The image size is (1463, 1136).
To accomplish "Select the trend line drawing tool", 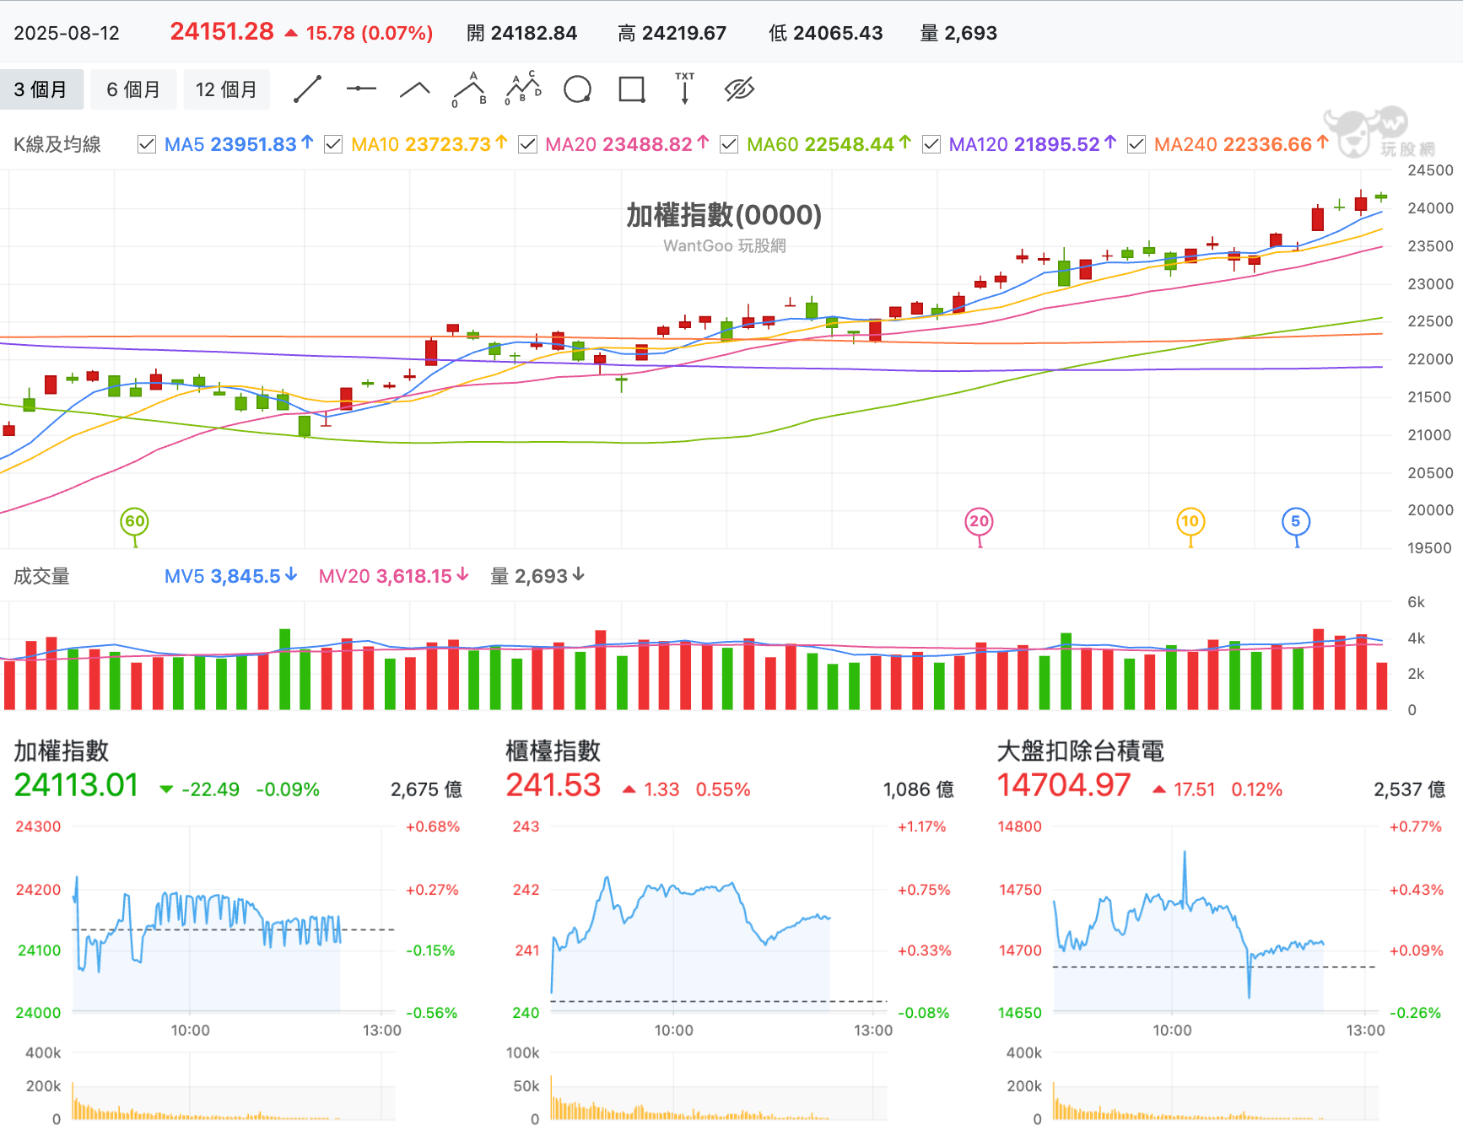I will 308,89.
